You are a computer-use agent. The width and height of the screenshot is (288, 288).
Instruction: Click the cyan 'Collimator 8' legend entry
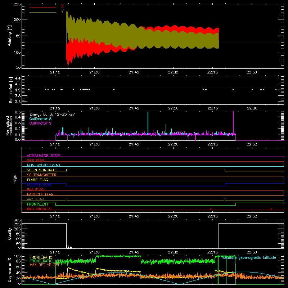point(40,119)
